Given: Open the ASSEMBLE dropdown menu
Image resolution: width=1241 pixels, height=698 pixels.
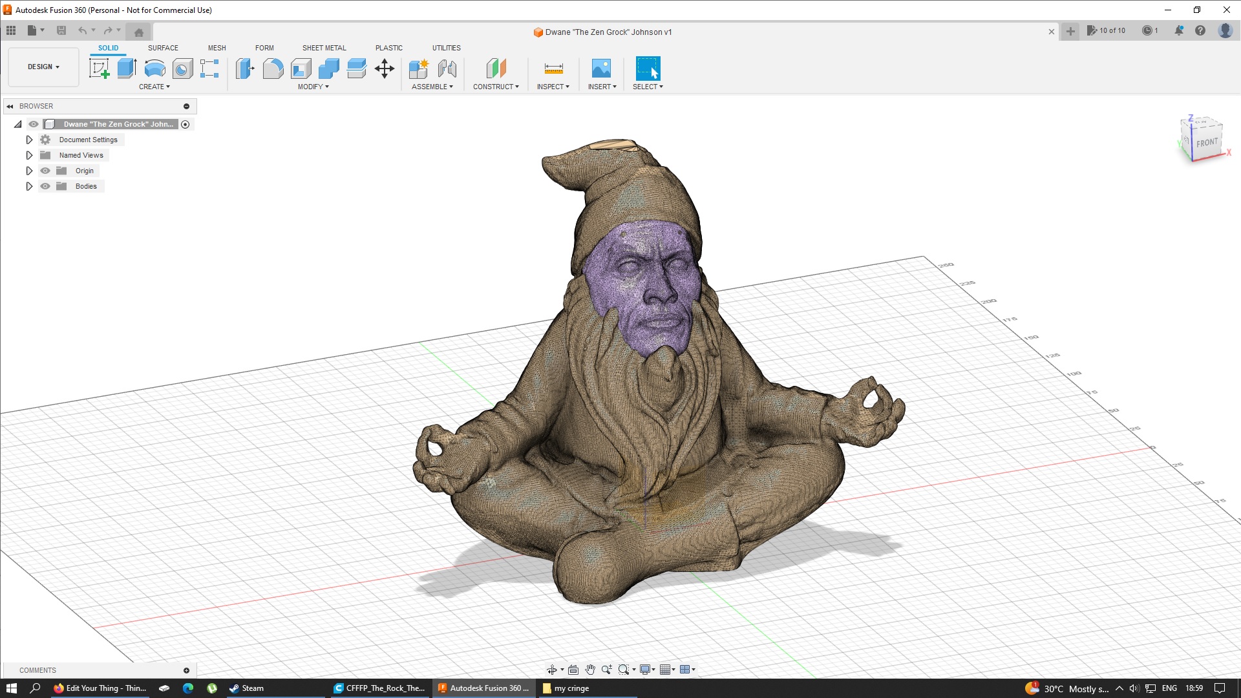Looking at the screenshot, I should coord(432,87).
